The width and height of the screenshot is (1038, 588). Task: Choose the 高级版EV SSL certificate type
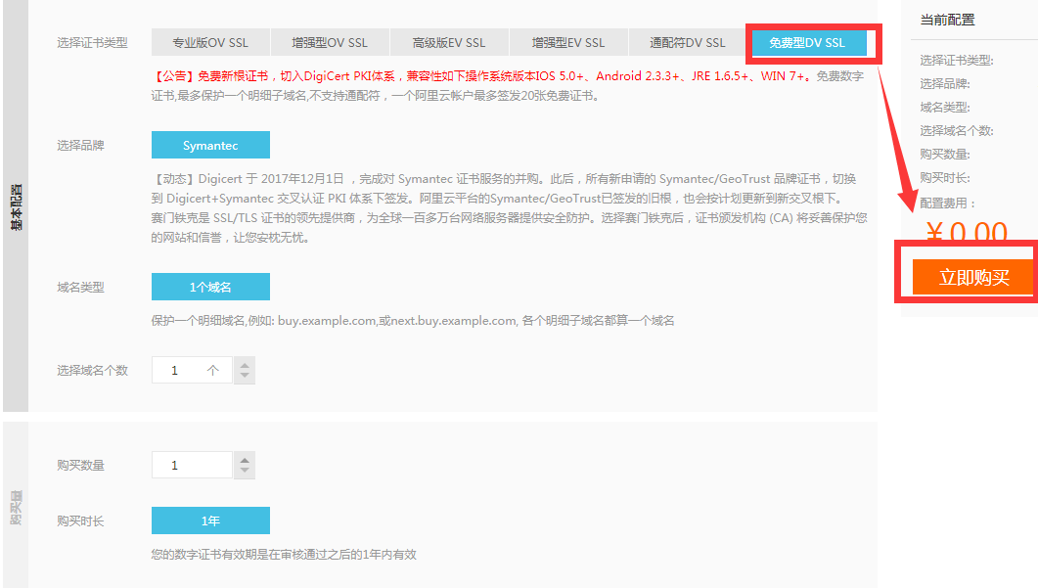[449, 43]
